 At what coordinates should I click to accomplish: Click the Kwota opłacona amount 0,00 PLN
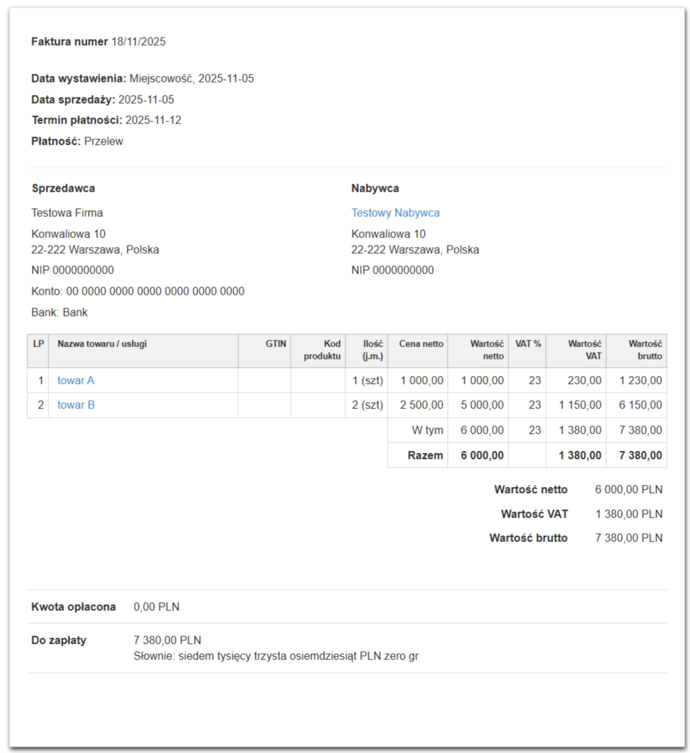click(x=156, y=607)
